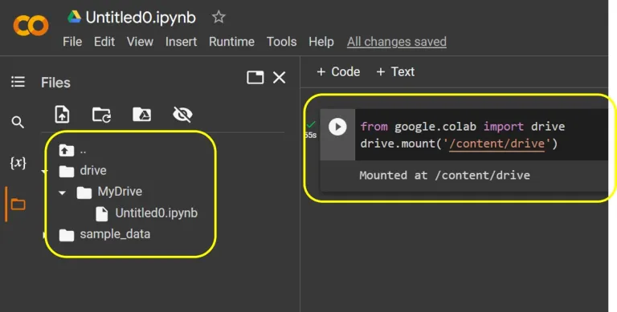Open the variables {x} inspector
The image size is (617, 312).
[x=18, y=162]
